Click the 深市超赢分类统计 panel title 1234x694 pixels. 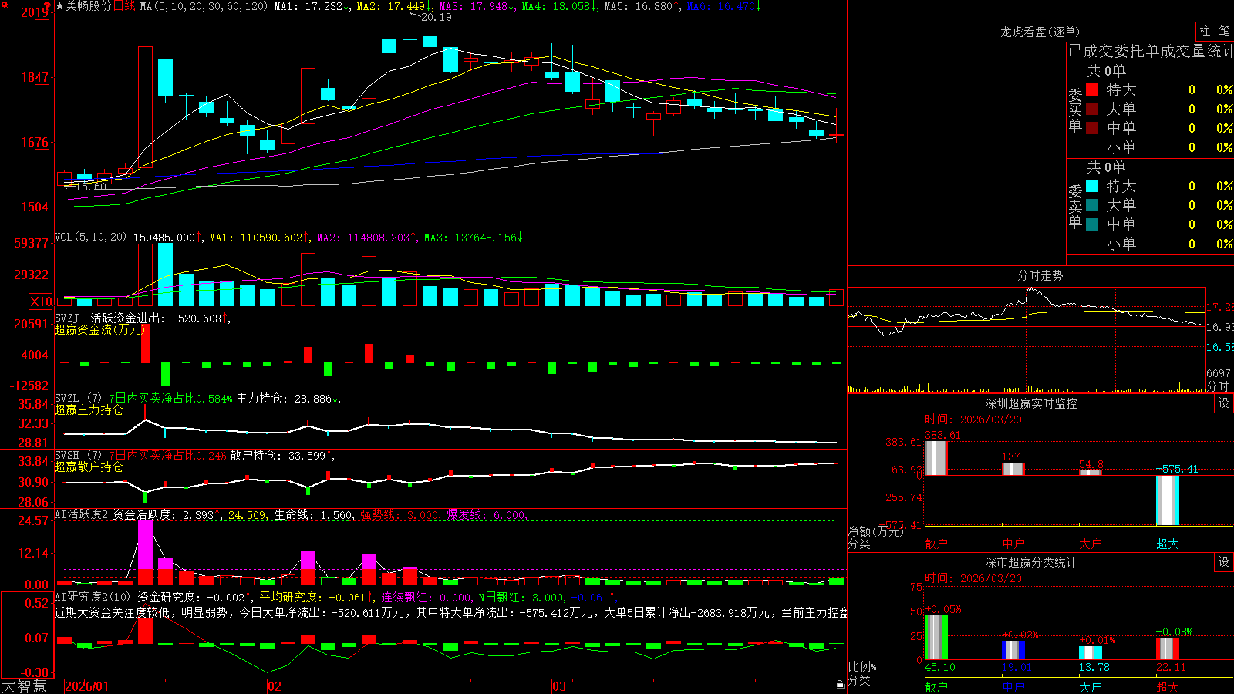[1031, 562]
